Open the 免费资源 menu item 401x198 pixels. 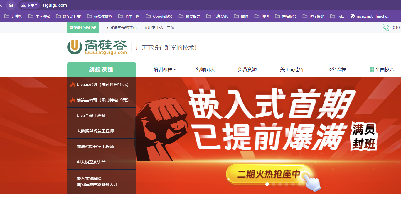pos(247,69)
